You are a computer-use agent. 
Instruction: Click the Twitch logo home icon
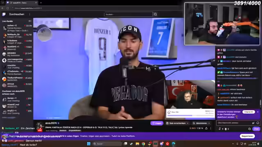tap(4, 14)
